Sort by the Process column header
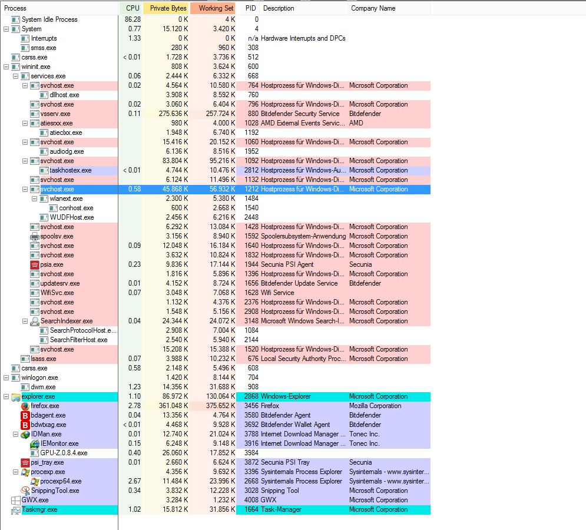Screen dimensions: 586x530 [x=59, y=8]
